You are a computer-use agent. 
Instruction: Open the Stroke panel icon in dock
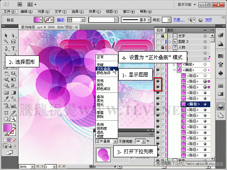tap(220, 86)
